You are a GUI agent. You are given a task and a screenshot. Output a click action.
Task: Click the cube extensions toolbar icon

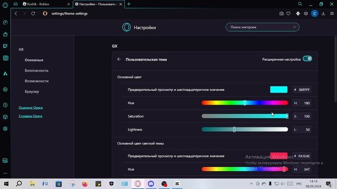[306, 14]
